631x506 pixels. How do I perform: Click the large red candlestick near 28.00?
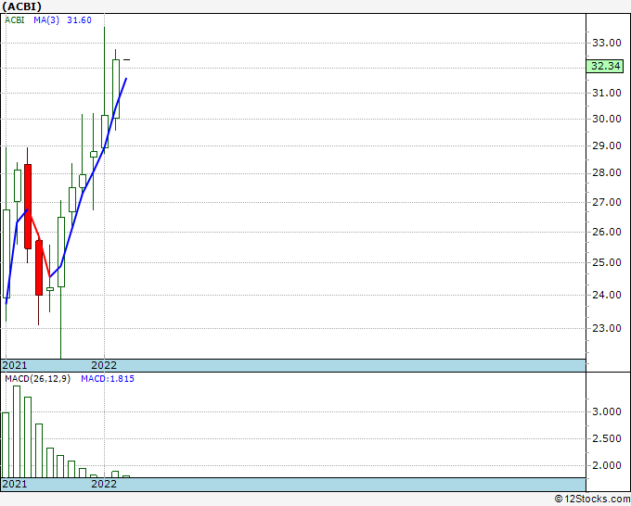(28, 206)
